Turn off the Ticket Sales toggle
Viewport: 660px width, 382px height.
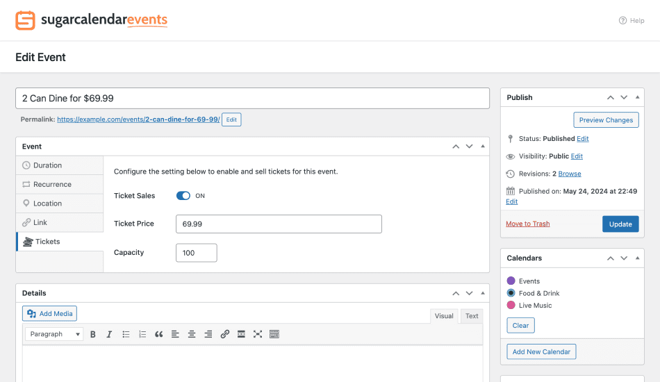pyautogui.click(x=183, y=196)
